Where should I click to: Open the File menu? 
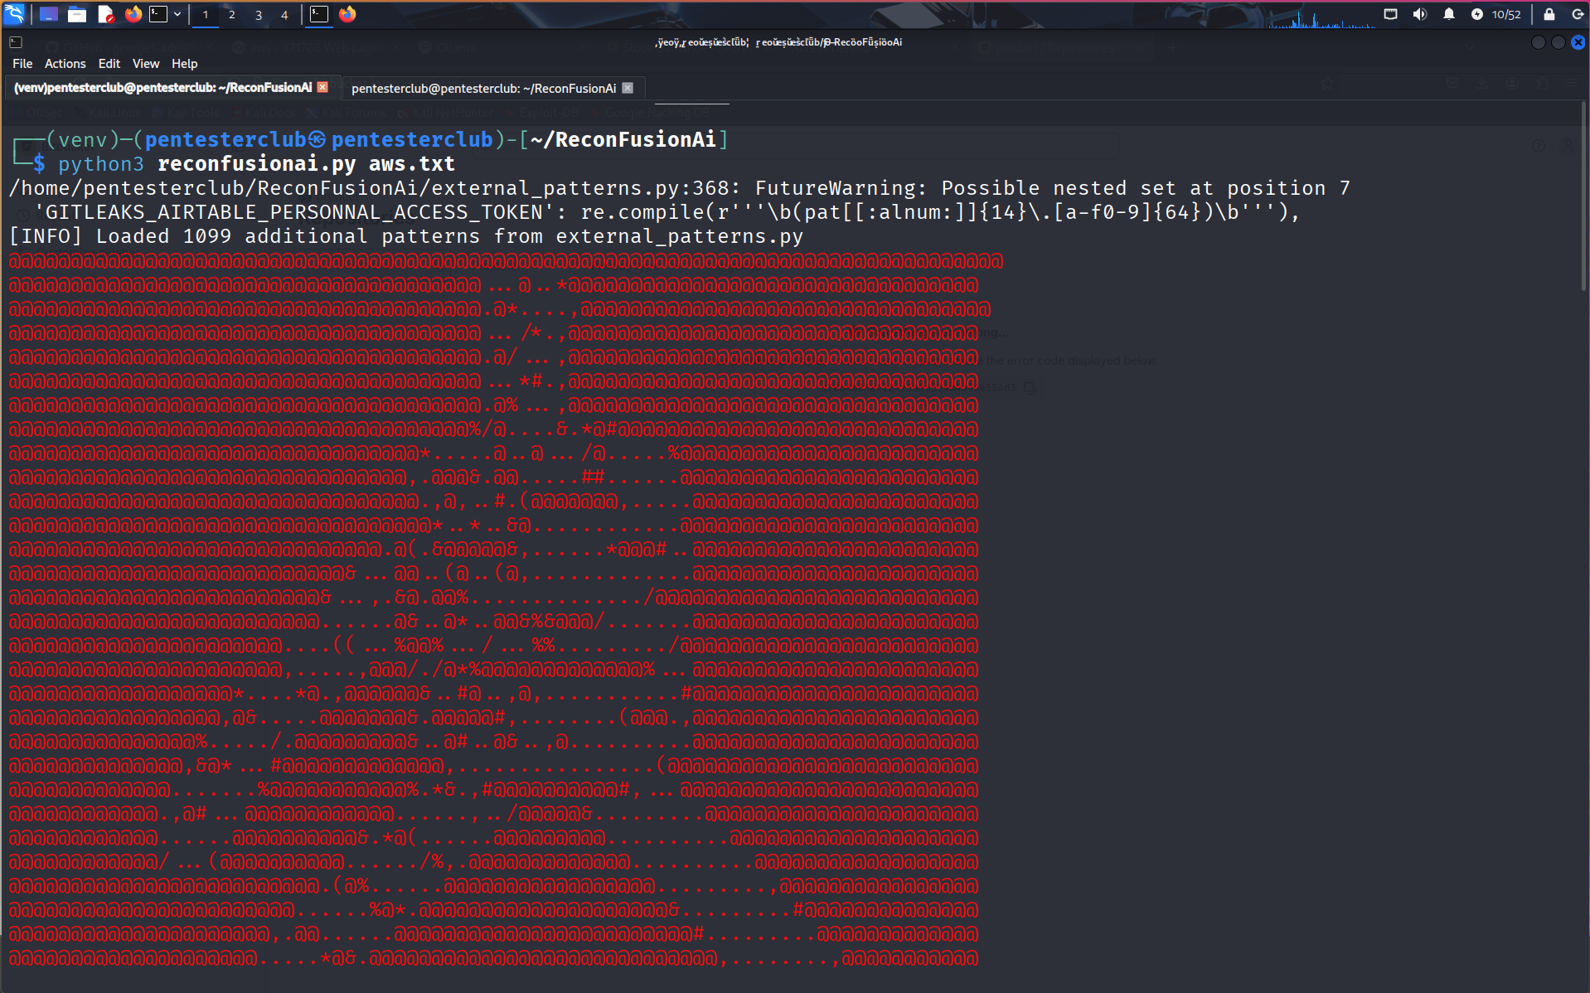22,64
